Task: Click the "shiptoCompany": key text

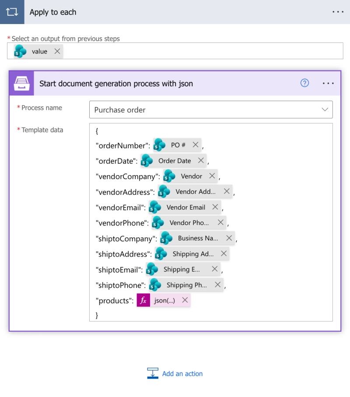Action: tap(126, 239)
